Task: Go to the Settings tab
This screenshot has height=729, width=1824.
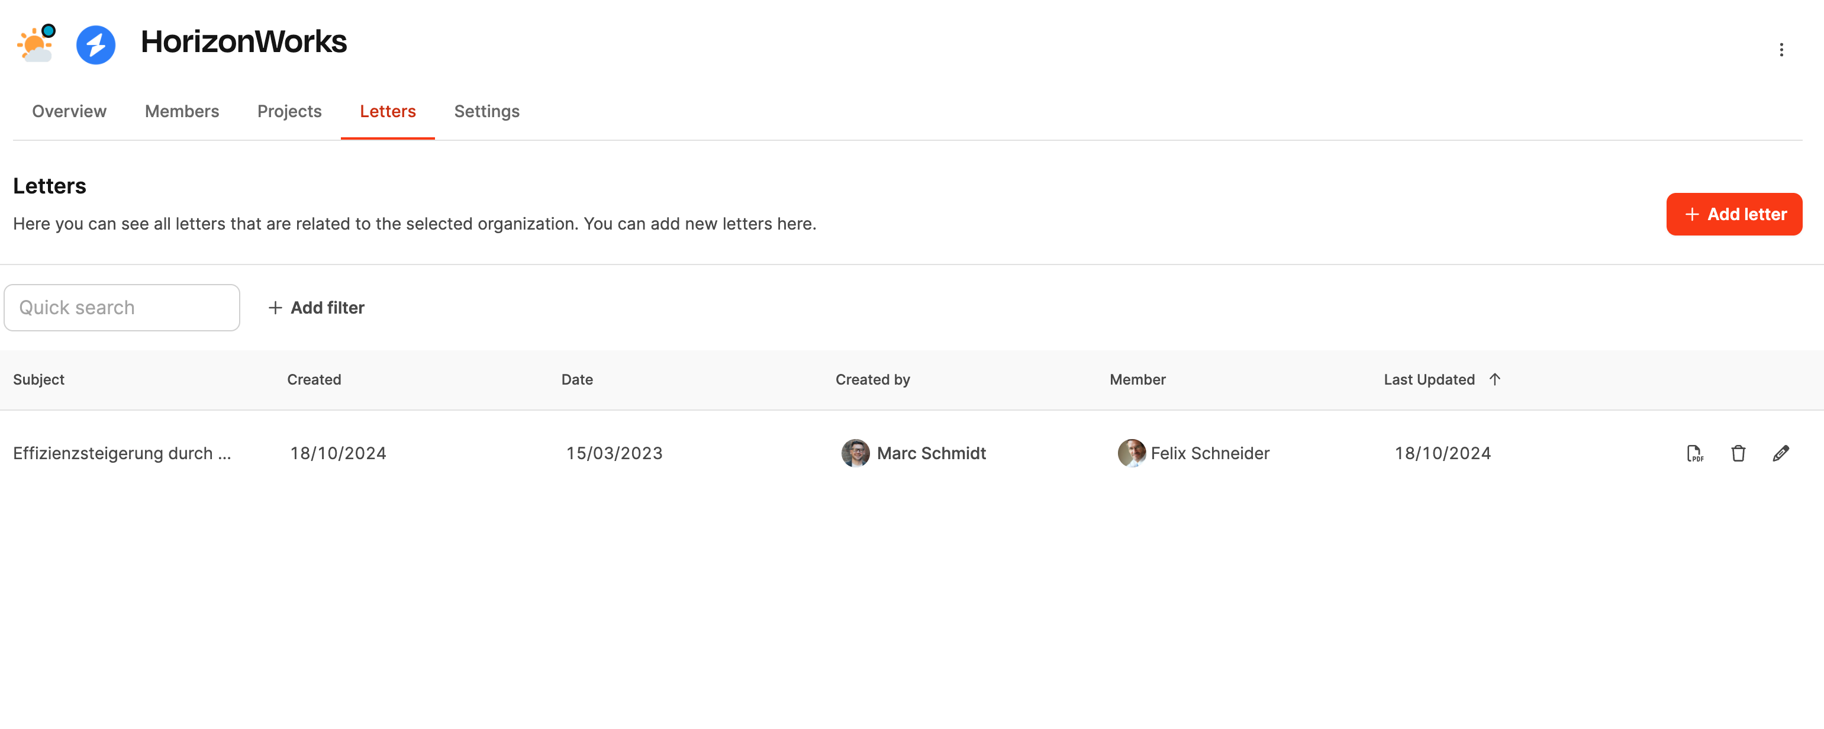Action: (x=486, y=111)
